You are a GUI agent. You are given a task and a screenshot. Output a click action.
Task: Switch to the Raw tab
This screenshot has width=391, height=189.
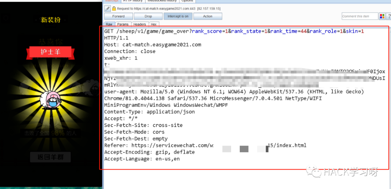[109, 24]
